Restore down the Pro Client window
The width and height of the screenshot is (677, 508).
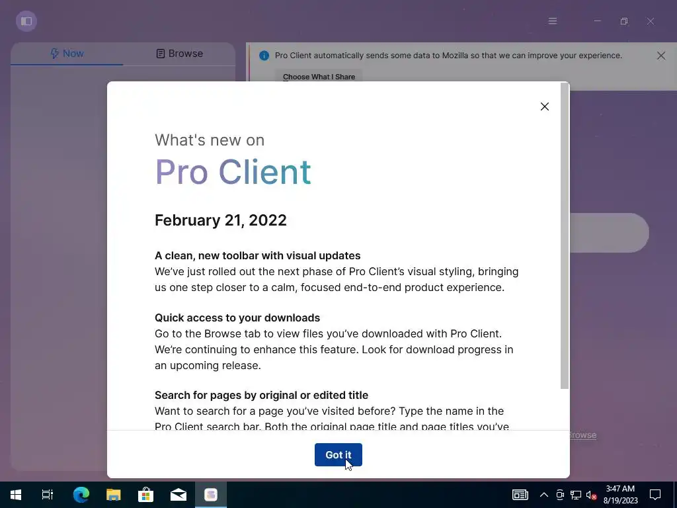(624, 21)
